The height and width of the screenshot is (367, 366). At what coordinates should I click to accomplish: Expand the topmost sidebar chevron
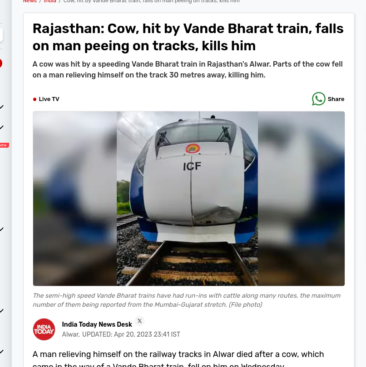[x=2, y=107]
